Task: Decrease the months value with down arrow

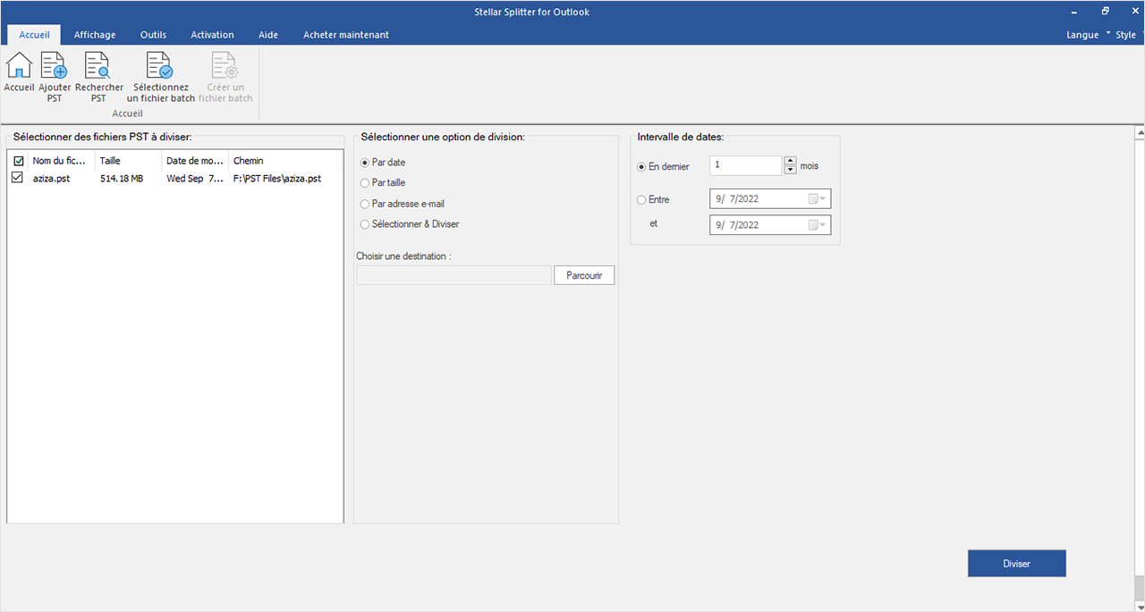Action: (x=790, y=171)
